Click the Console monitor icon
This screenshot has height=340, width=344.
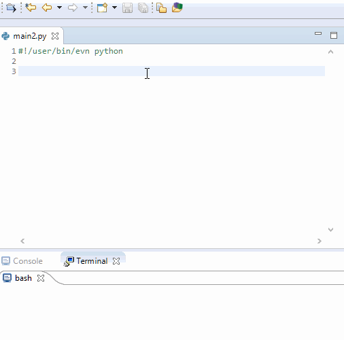5,261
